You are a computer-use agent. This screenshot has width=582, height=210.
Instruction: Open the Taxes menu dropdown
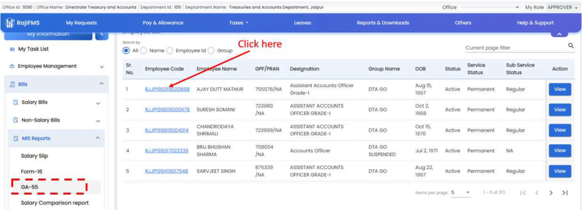239,23
